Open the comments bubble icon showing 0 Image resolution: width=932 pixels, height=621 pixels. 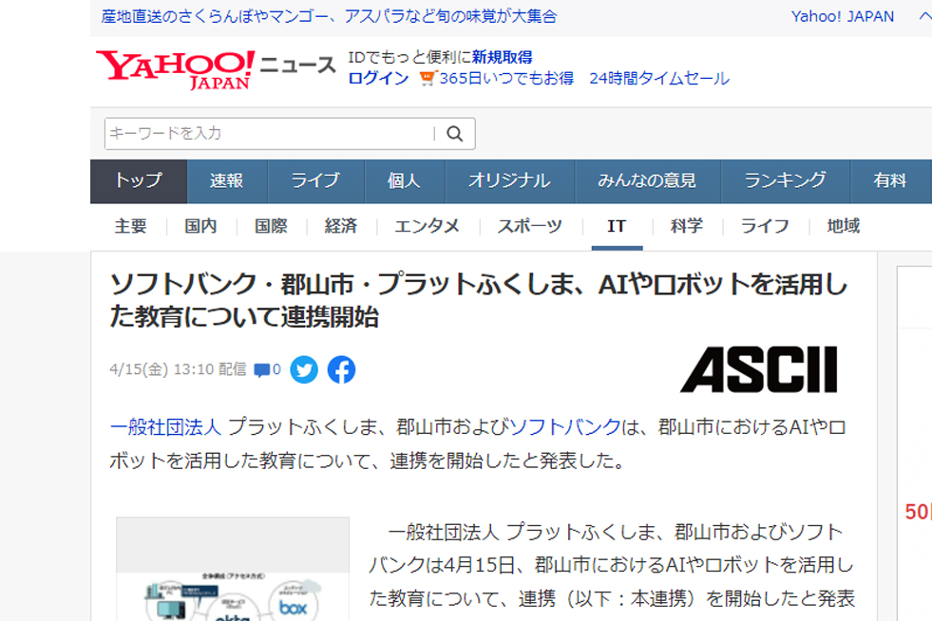(268, 369)
